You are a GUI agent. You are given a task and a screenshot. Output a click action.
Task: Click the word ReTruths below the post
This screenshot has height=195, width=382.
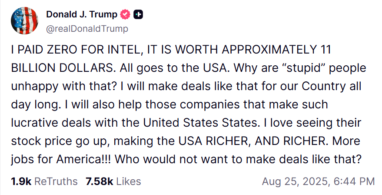(56, 181)
